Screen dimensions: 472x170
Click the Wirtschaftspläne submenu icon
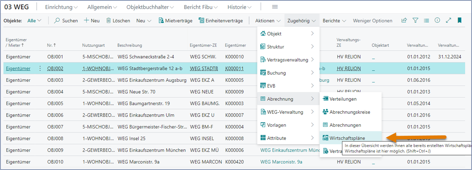(x=325, y=138)
